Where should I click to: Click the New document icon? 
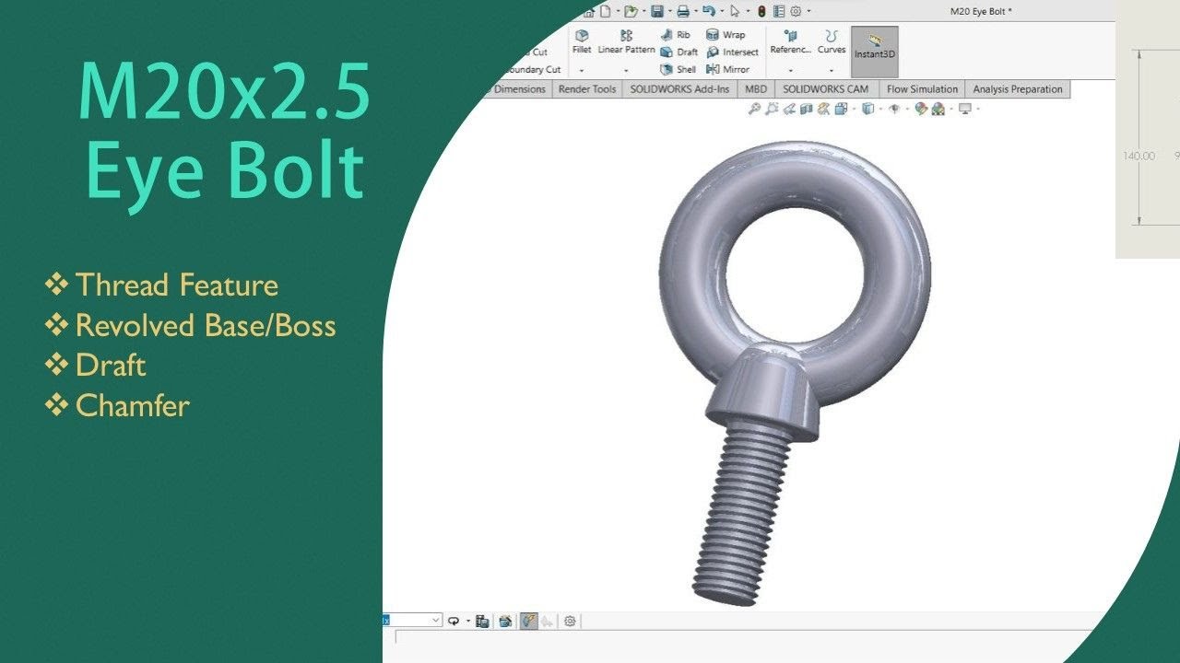click(x=605, y=11)
